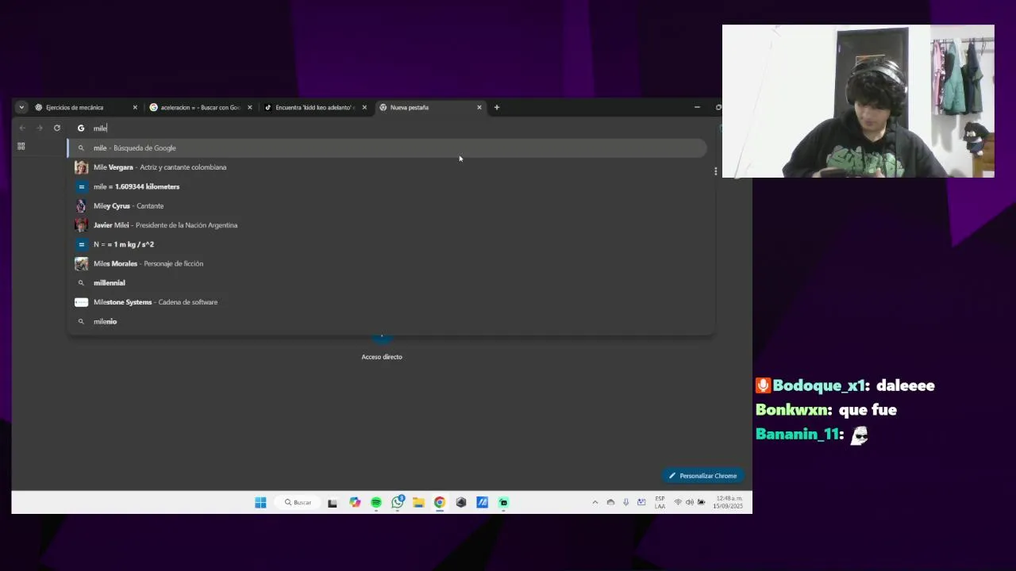
Task: Select the Miles Morales suggestion
Action: click(x=387, y=263)
